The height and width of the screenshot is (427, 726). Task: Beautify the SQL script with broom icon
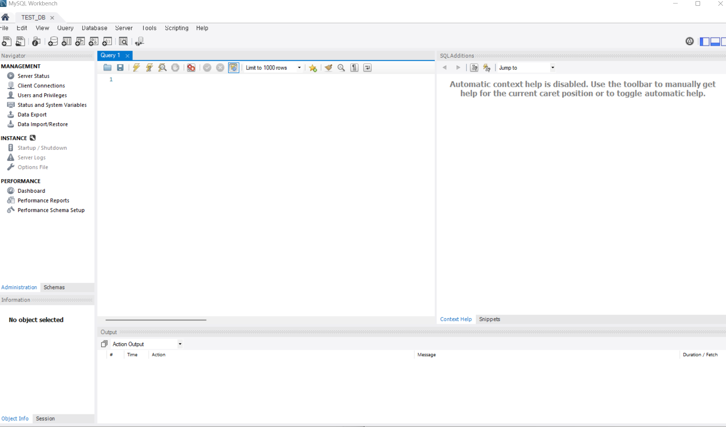(x=329, y=68)
